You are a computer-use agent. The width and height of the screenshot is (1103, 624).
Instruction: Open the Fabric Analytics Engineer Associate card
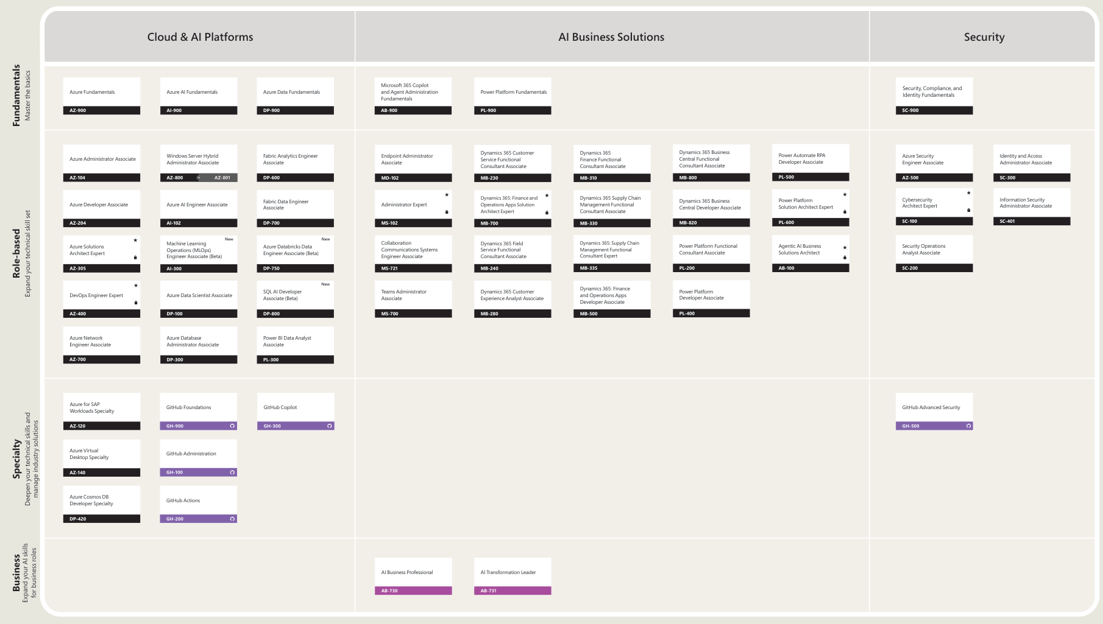tap(295, 163)
